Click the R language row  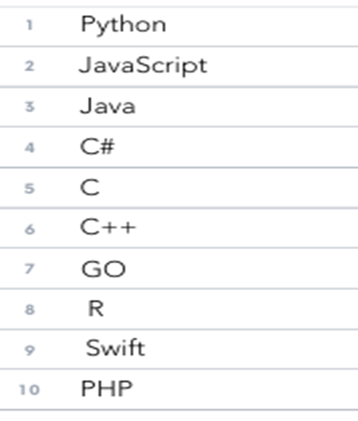(x=95, y=309)
